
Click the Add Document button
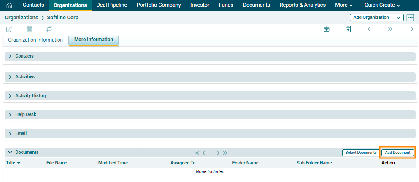click(x=397, y=153)
